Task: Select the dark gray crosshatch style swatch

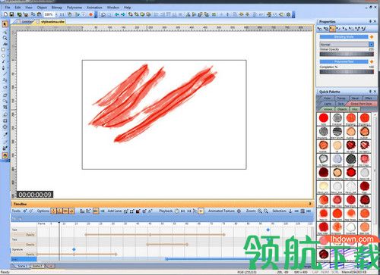Action: (x=351, y=159)
